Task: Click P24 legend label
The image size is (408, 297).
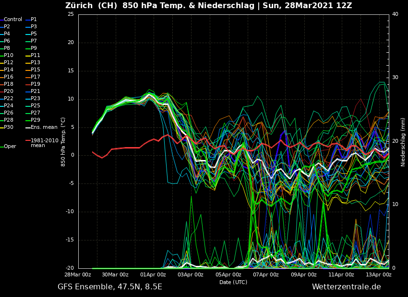Action: pos(9,106)
